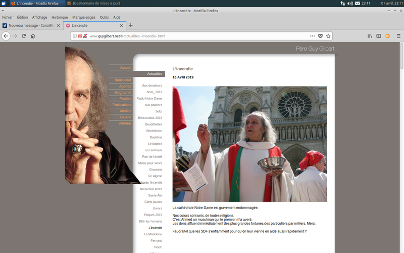Open Noel_ 2019 news item
This screenshot has height=253, width=404.
point(155,92)
